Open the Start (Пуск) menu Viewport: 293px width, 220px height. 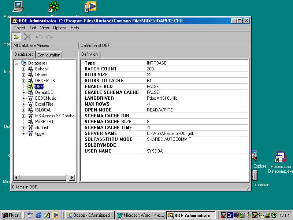point(11,215)
